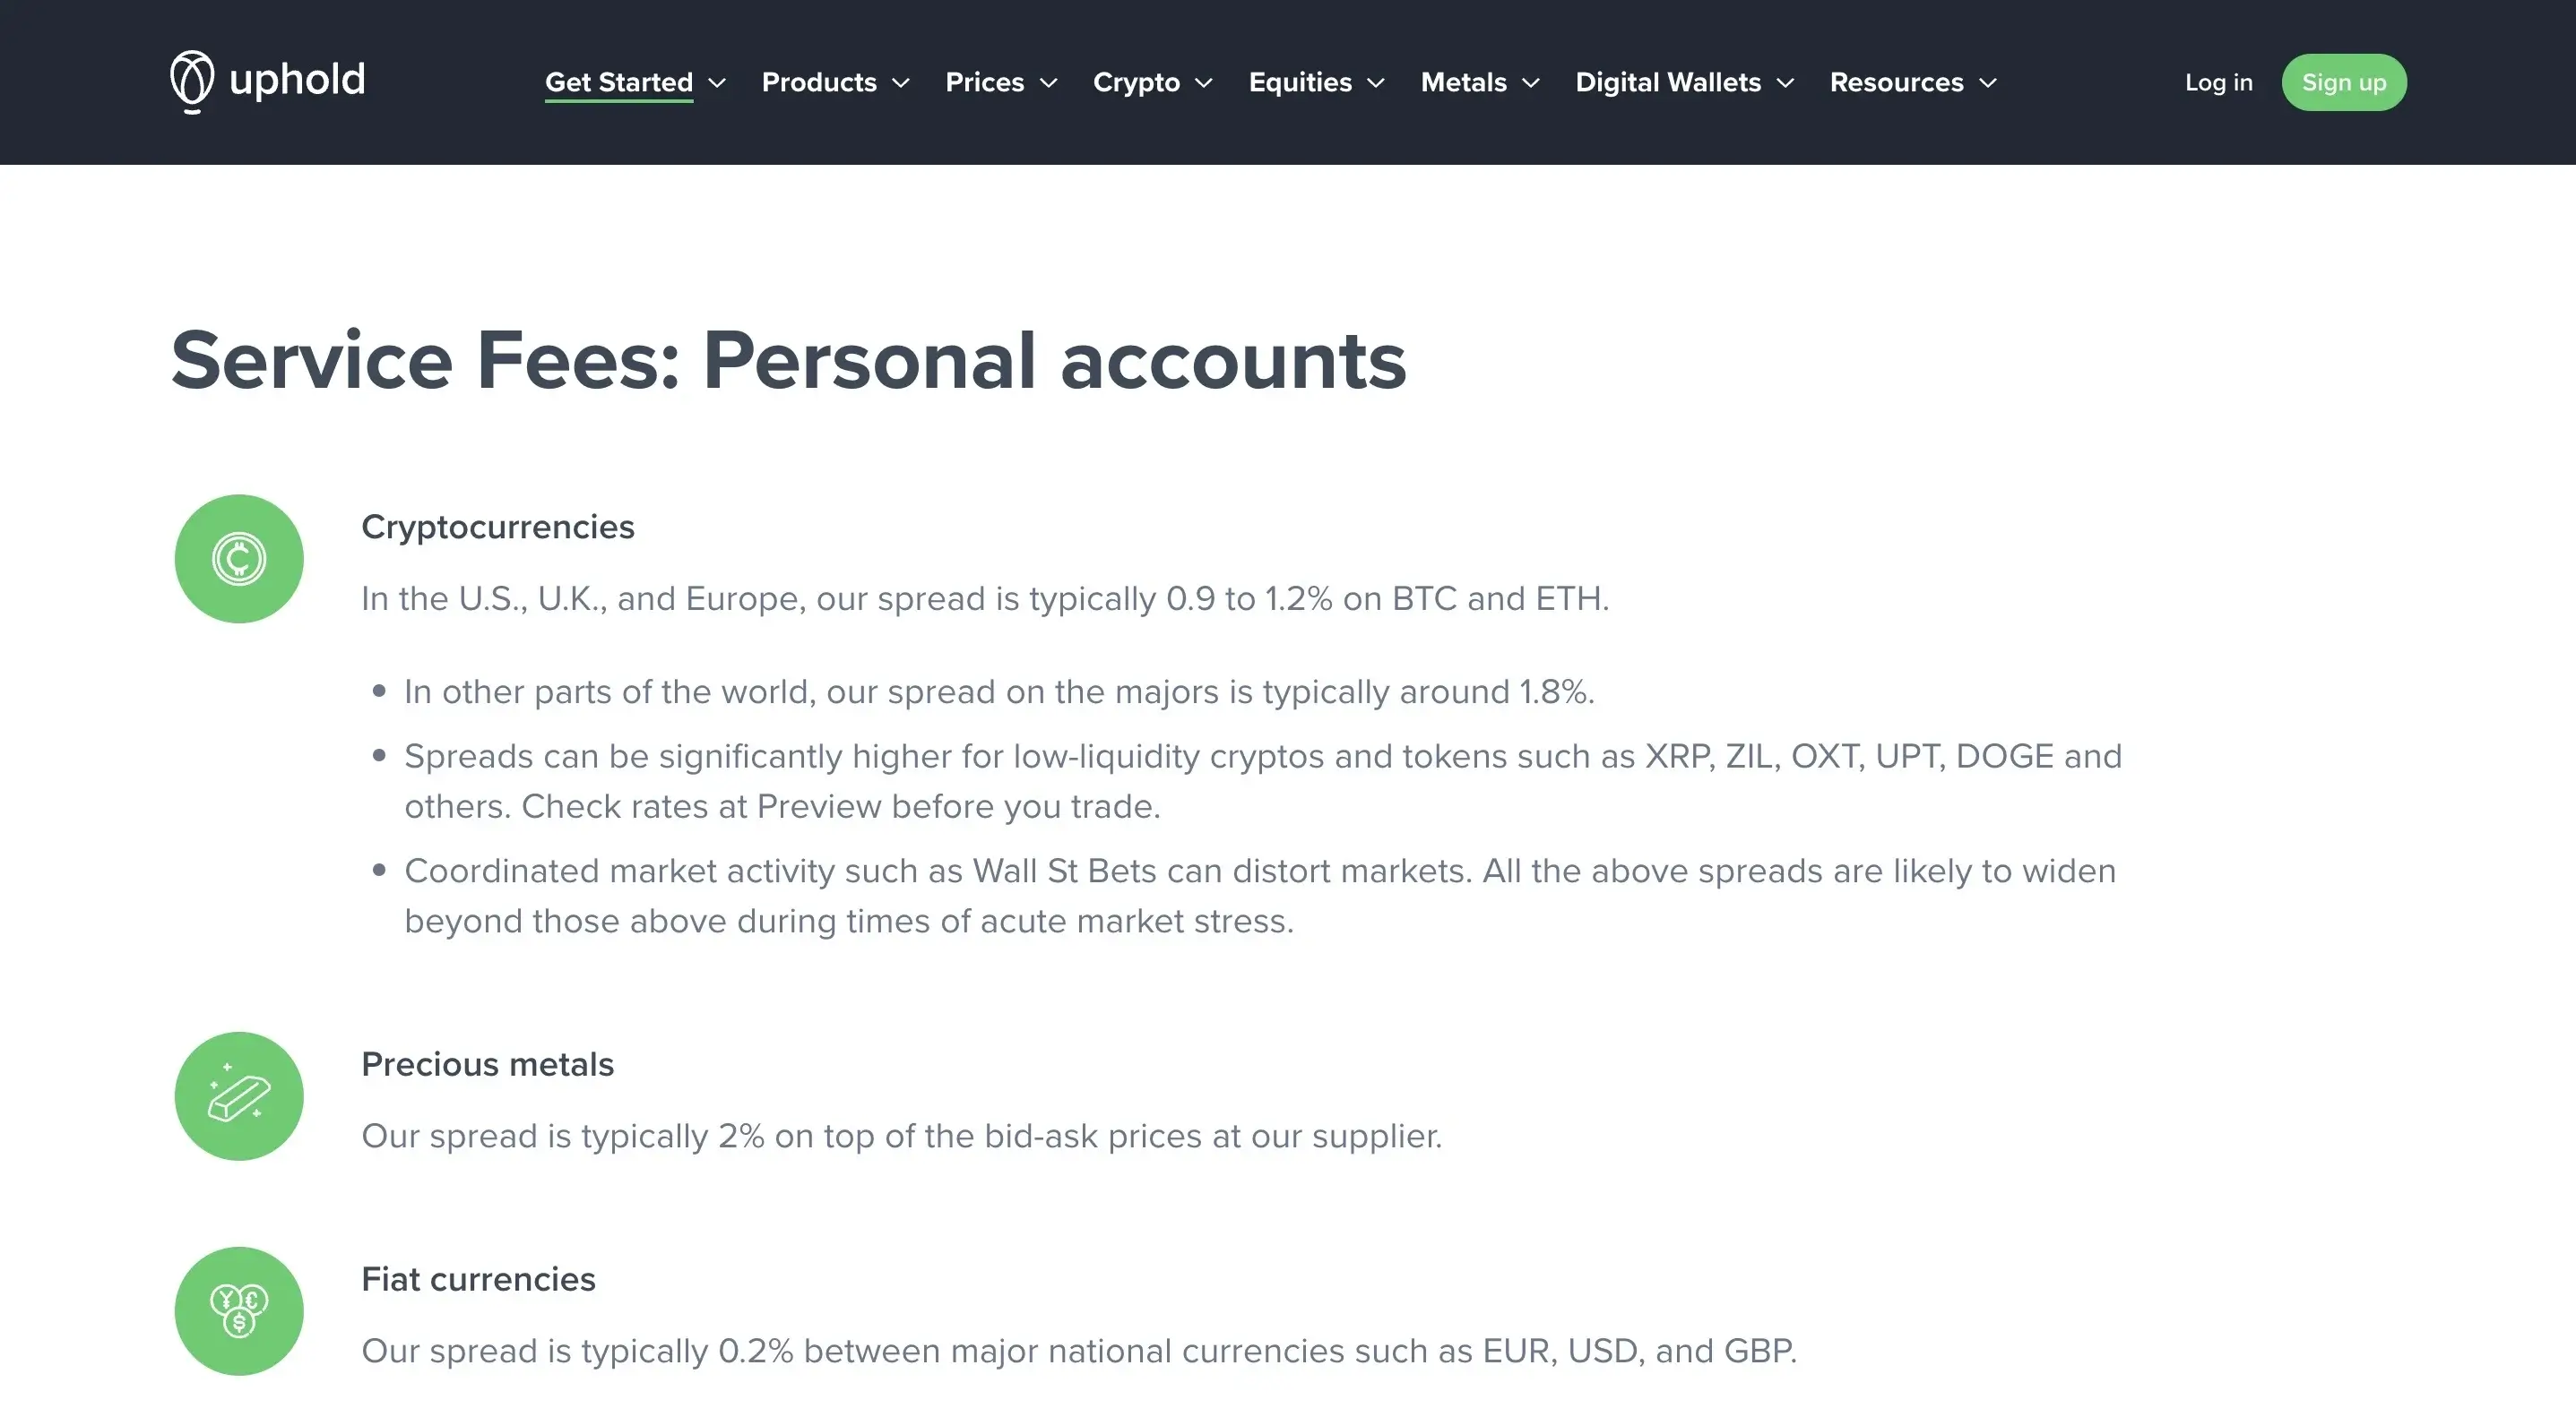Viewport: 2576px width, 1408px height.
Task: Expand the Get Started chevron
Action: [717, 83]
